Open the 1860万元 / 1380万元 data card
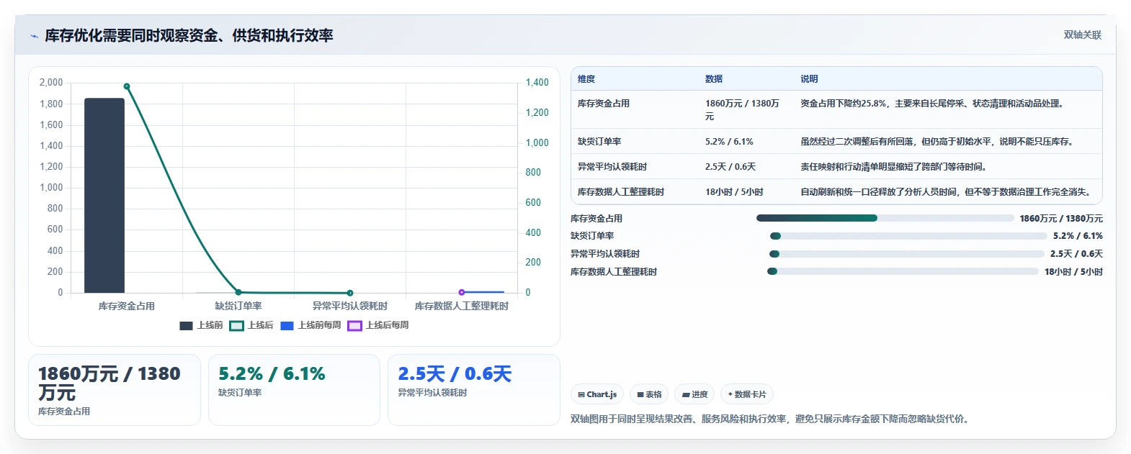1131x454 pixels. pyautogui.click(x=115, y=390)
